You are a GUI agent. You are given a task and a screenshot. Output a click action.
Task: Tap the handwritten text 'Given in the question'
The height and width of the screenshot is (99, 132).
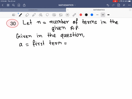point(50,35)
